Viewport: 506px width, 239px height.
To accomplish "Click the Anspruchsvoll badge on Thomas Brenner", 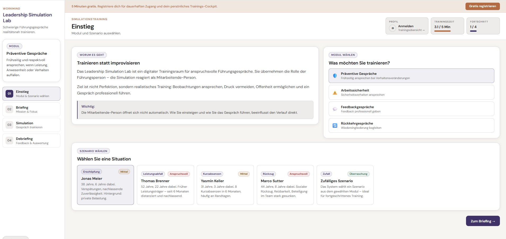I will coord(179,174).
